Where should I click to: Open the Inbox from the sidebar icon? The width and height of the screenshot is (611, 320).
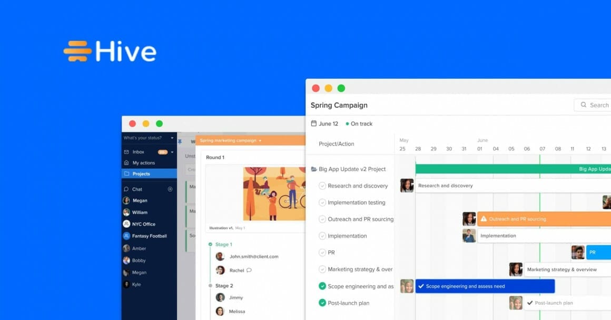point(126,151)
